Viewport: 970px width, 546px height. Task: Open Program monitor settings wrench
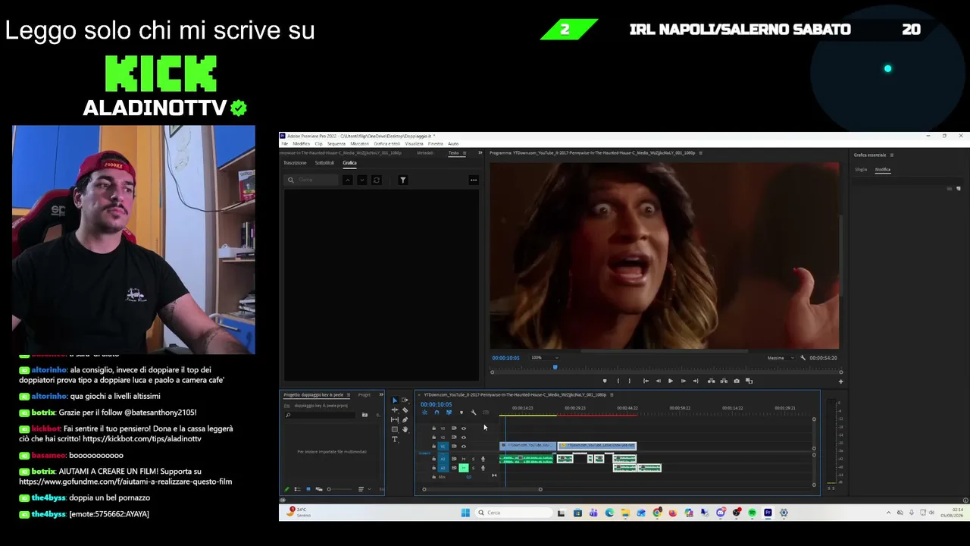(803, 358)
